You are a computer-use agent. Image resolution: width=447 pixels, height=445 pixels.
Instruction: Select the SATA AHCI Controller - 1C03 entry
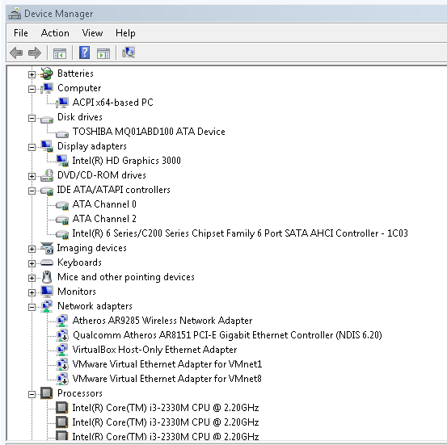pyautogui.click(x=240, y=233)
